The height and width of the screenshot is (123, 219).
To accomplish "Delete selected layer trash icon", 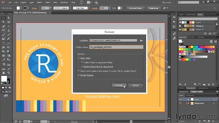I will click(x=213, y=121).
